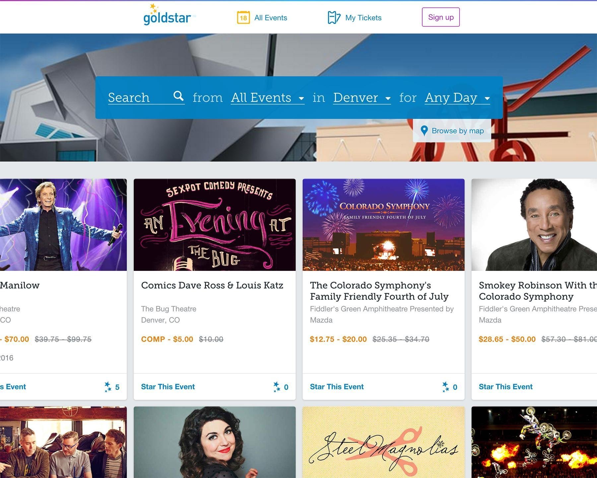Click the My Tickets ticket icon

pyautogui.click(x=334, y=18)
